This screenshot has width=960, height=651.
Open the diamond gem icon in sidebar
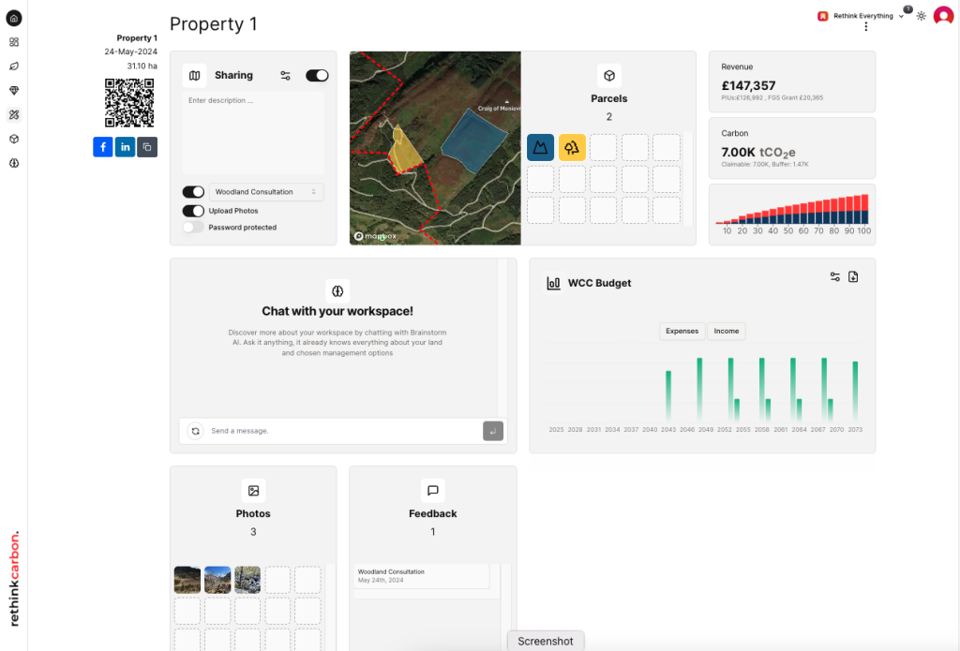pyautogui.click(x=13, y=91)
